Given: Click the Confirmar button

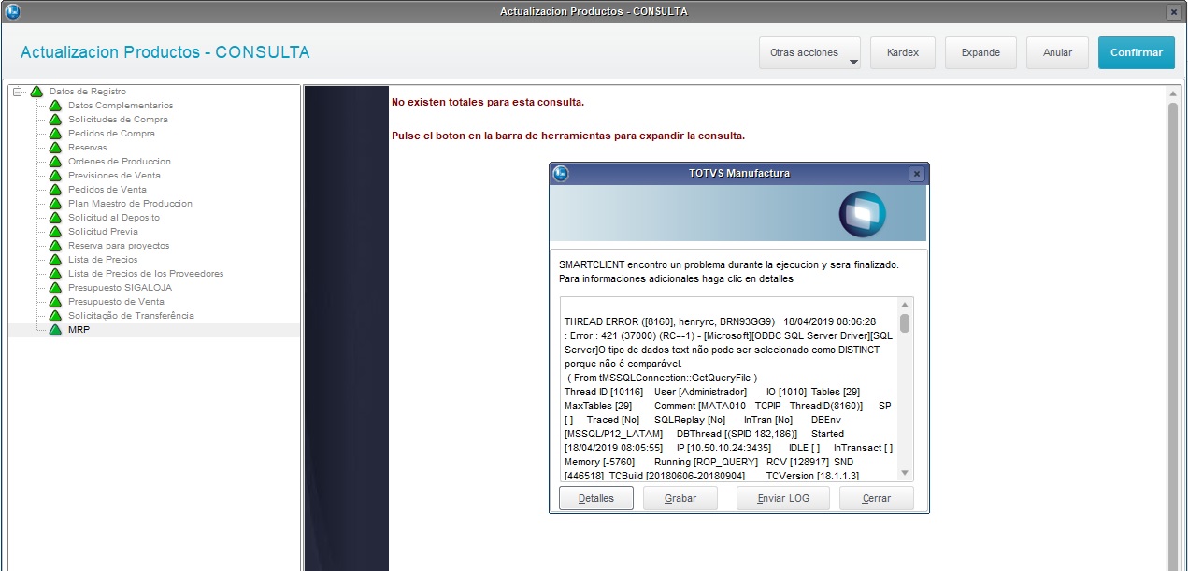Looking at the screenshot, I should click(1137, 53).
